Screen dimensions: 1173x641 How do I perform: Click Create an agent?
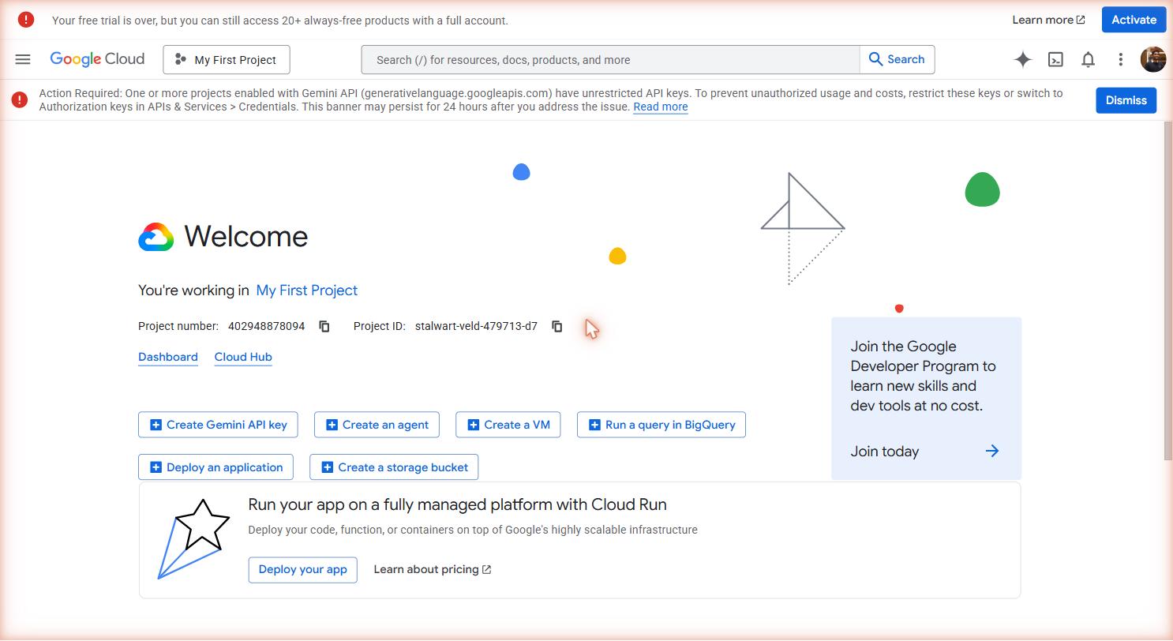(x=377, y=425)
